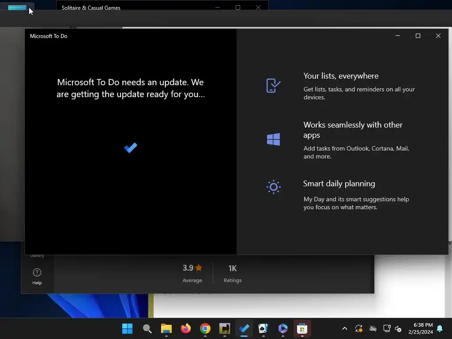Switch to Microsoft To Do taskbar icon
The image size is (452, 339).
(244, 328)
